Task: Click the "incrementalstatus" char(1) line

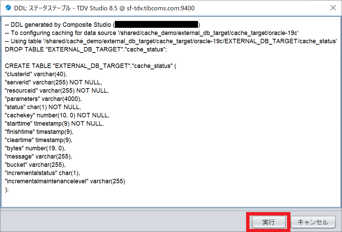Action: click(x=42, y=173)
